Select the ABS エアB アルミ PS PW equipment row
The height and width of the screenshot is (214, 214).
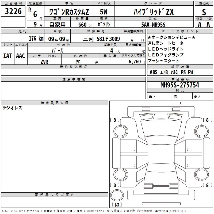pos(171,72)
